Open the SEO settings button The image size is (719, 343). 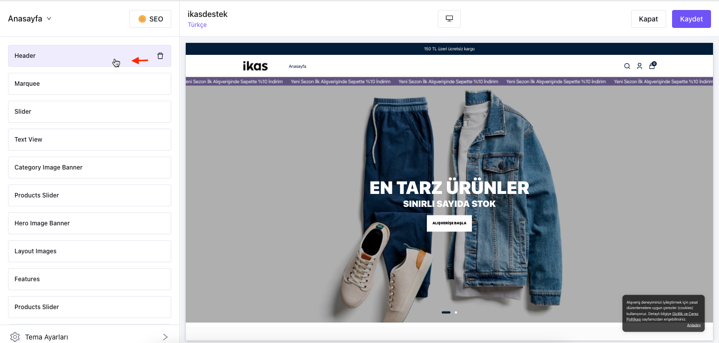click(x=150, y=19)
